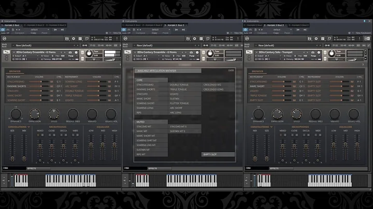Click the panic exclamation icon in middle window
This screenshot has height=209, width=373.
pos(238,39)
